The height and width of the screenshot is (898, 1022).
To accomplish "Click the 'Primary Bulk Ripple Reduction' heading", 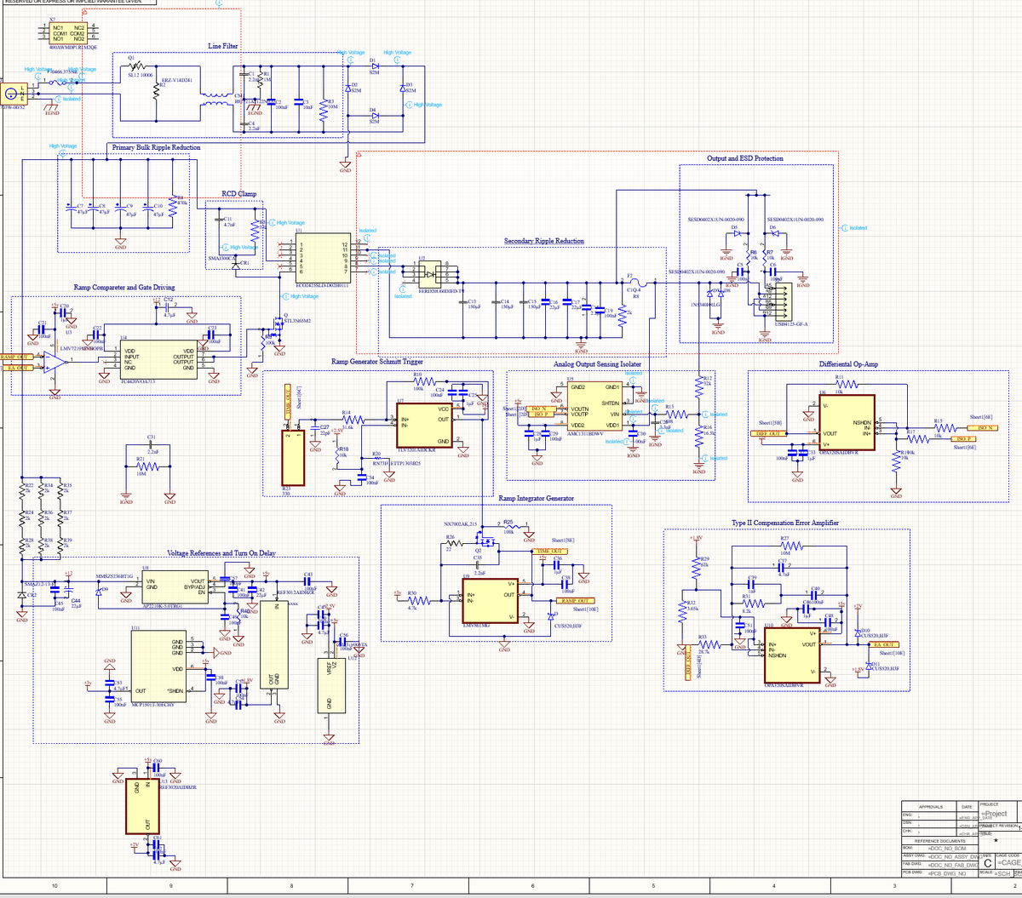I will tap(157, 147).
